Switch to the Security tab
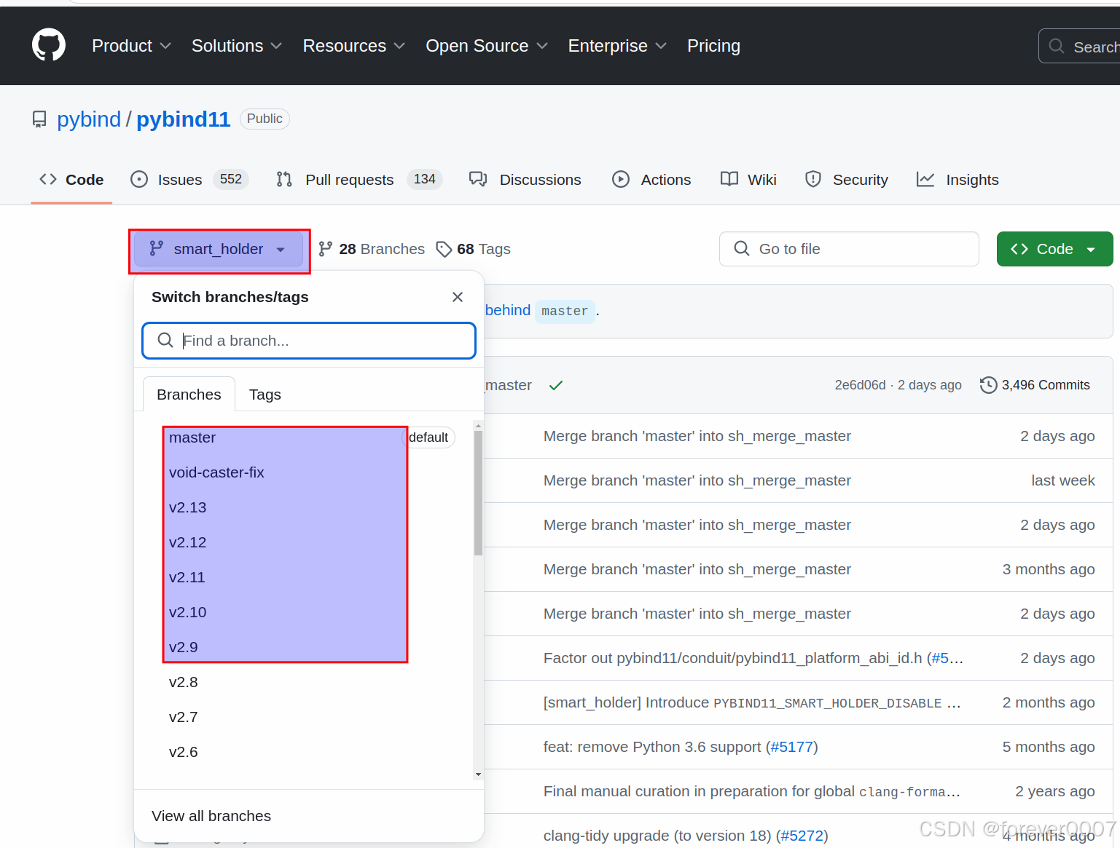Screen dimensions: 1120x848 pos(846,180)
